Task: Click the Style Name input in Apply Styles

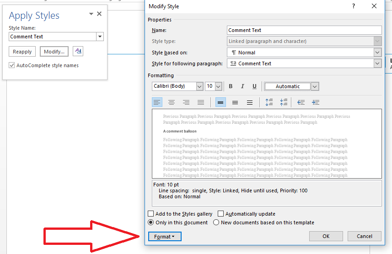Action: pyautogui.click(x=53, y=37)
